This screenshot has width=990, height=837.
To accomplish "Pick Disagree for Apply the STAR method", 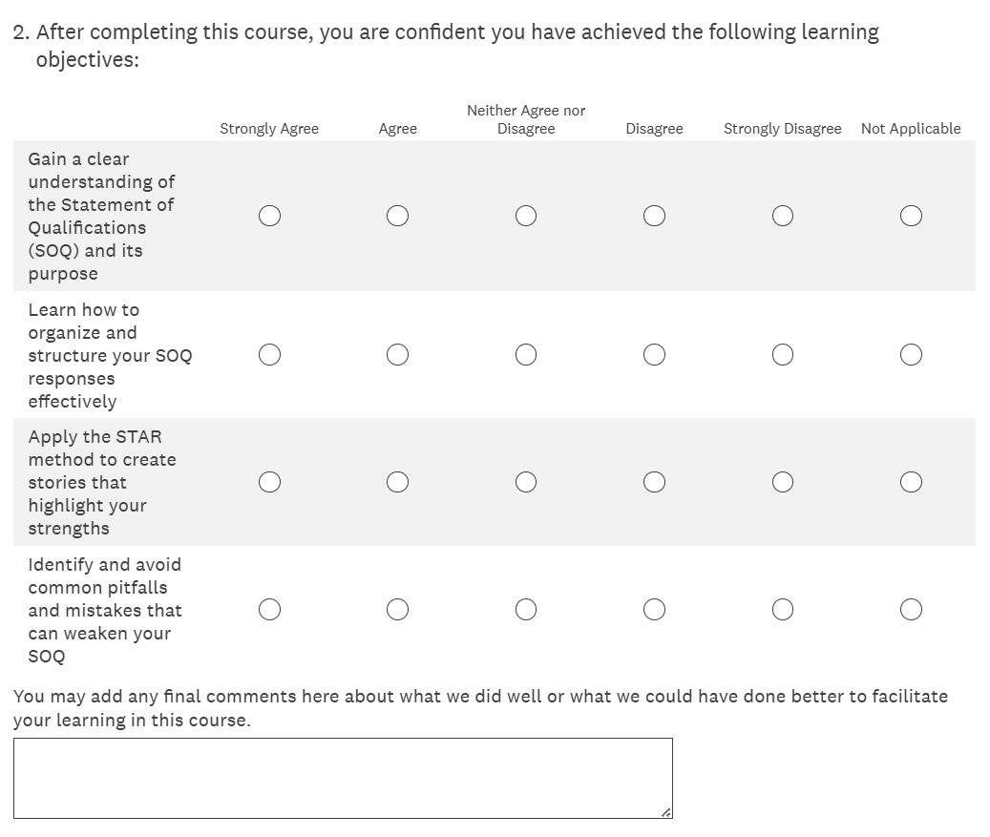I will pos(654,482).
